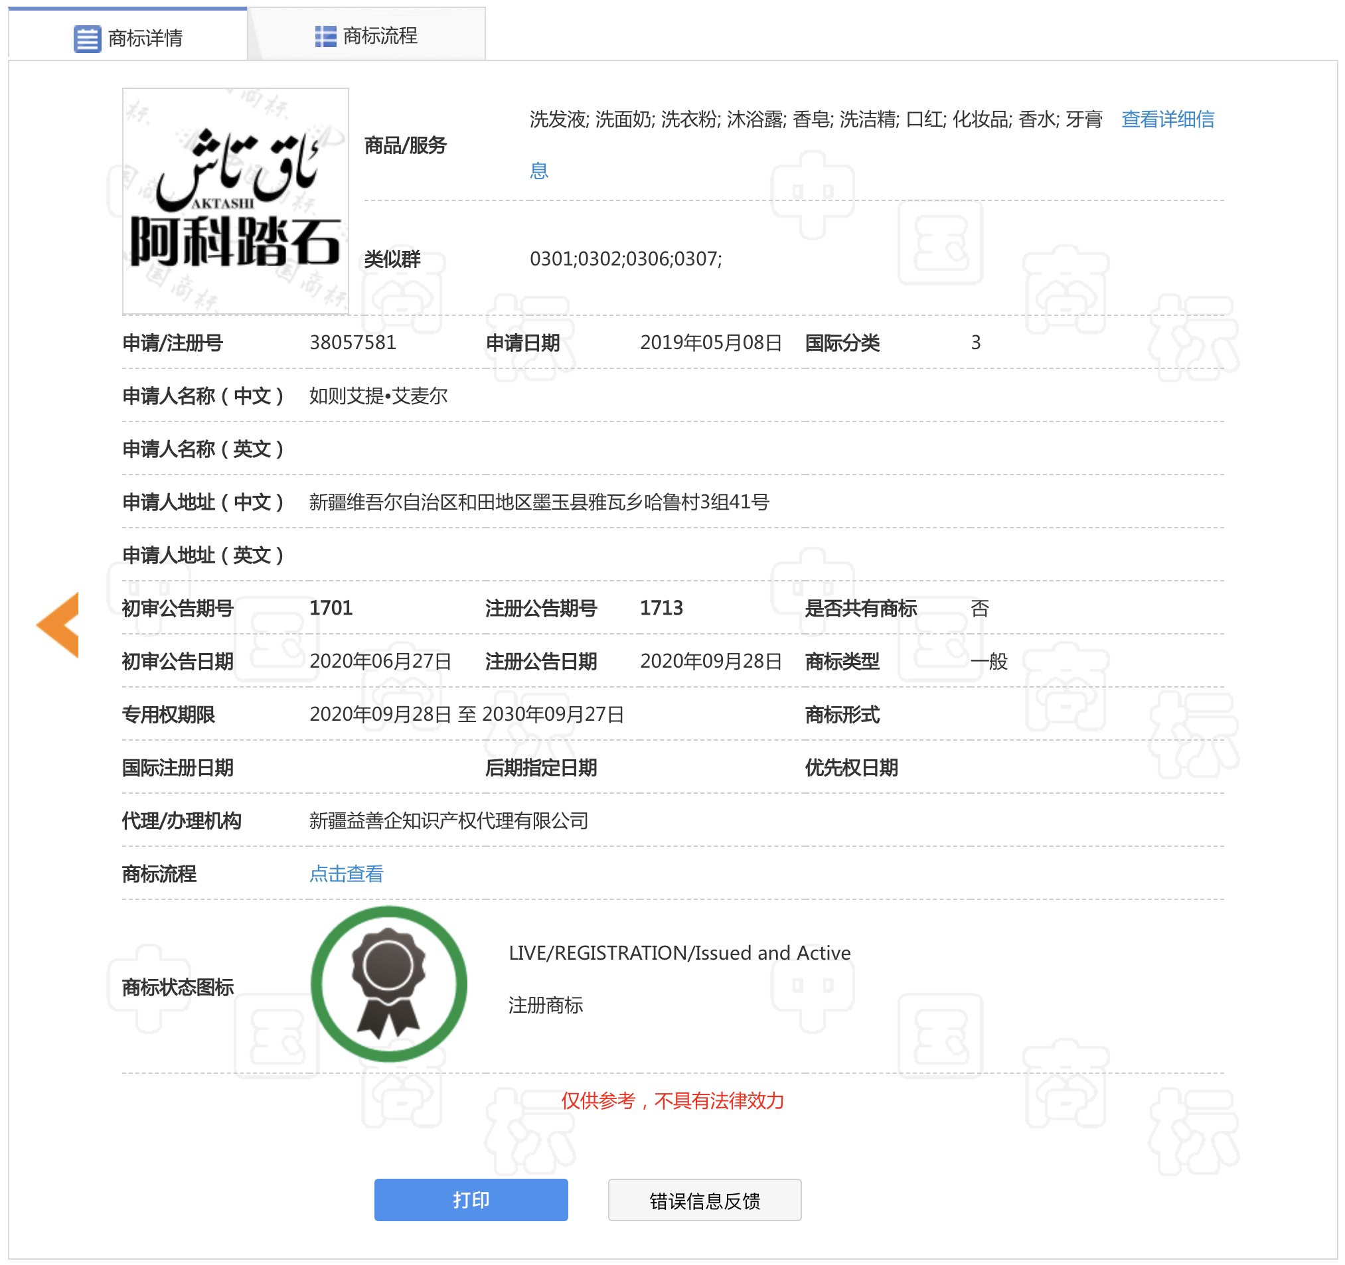This screenshot has height=1265, width=1345.
Task: Select the exclusive right period 2020年09月28日 至 2030年09月27日
Action: point(467,715)
